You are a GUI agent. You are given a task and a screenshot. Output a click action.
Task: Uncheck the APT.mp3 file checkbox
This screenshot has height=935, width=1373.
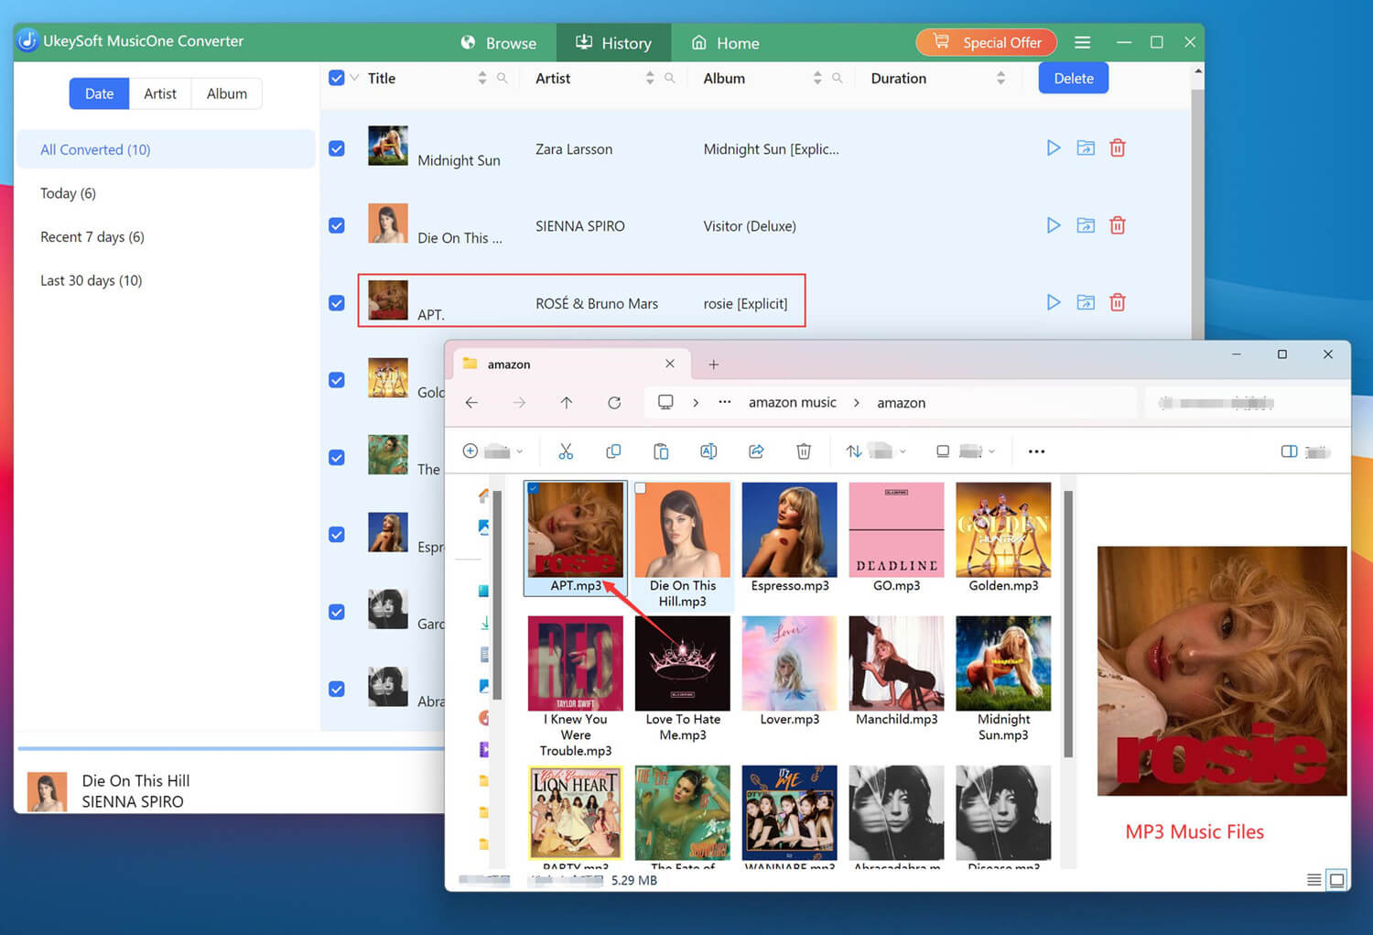pyautogui.click(x=534, y=488)
